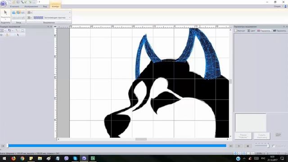Open the empty line stitch type combo box
Screen dimensions: 288x162
point(52,12)
